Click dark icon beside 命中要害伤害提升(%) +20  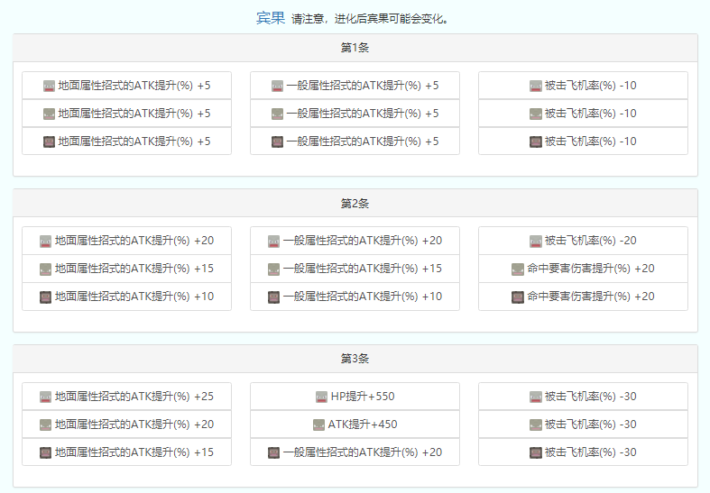[518, 297]
